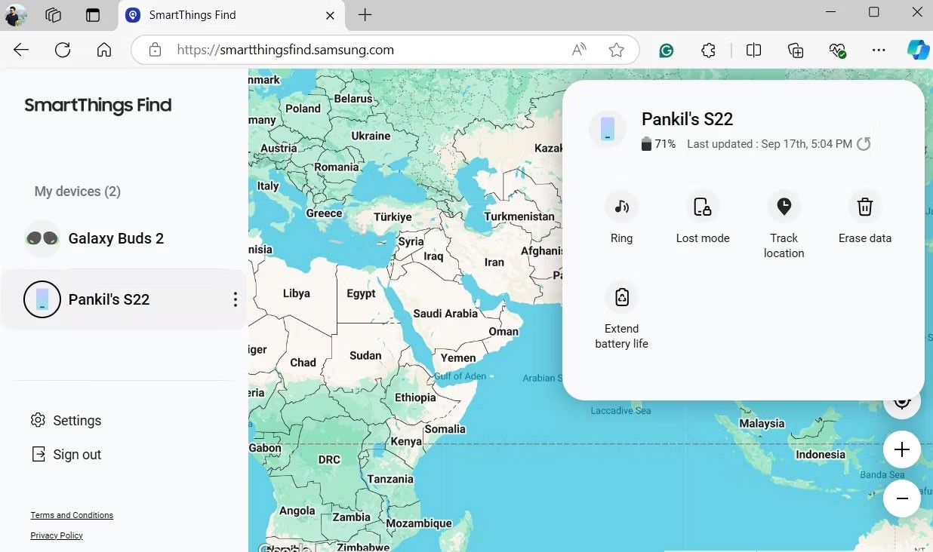The width and height of the screenshot is (933, 552).
Task: Open the Privacy Policy link
Action: 57,535
